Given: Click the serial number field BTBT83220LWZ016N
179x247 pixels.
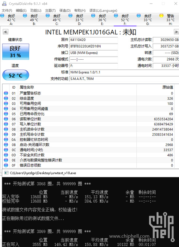Looking at the screenshot, I should point(94,46).
